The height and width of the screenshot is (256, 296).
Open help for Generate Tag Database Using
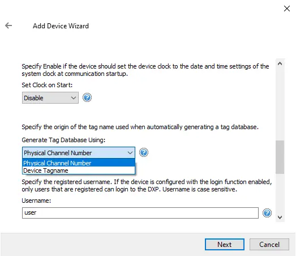[144, 152]
